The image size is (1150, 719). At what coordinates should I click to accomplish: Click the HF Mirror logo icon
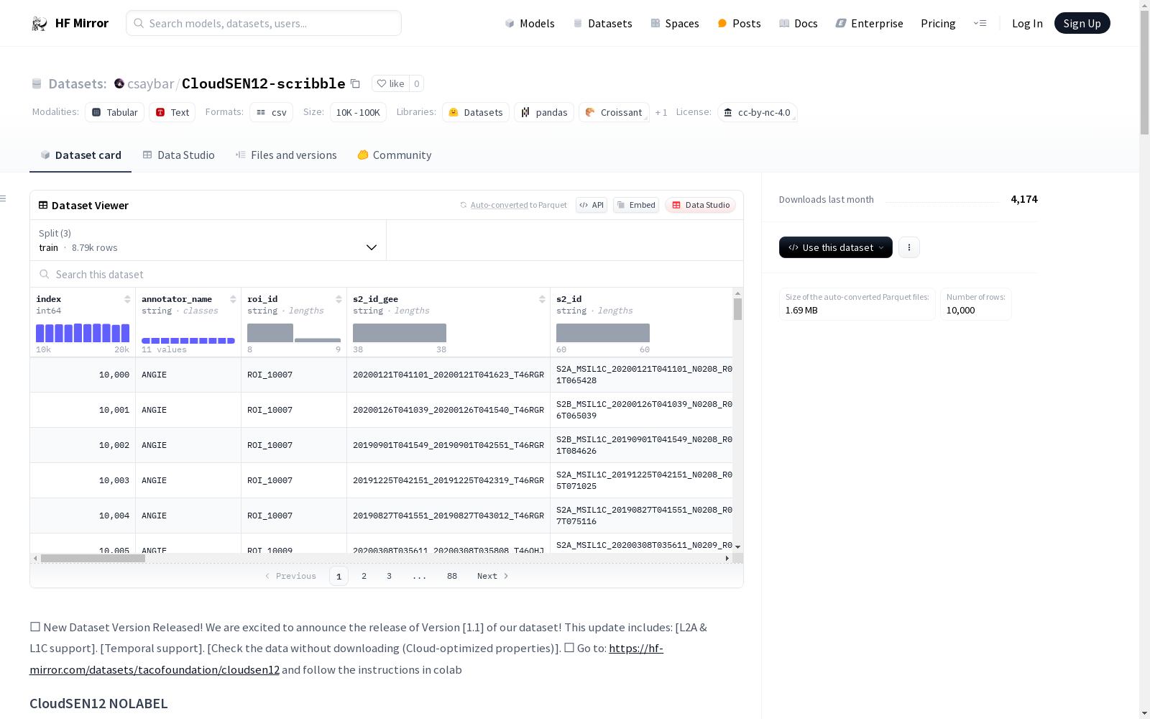[x=40, y=24]
